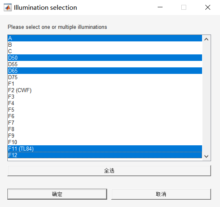Confirm selection with the 确定 button
This screenshot has height=207, width=220.
[x=57, y=194]
